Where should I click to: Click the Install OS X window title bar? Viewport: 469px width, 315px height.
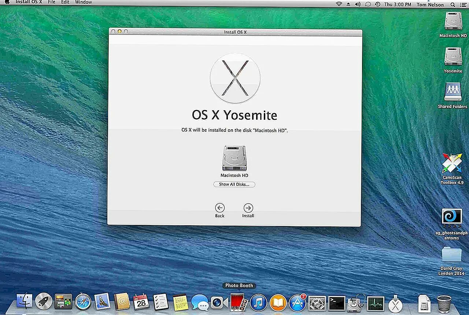tap(235, 32)
